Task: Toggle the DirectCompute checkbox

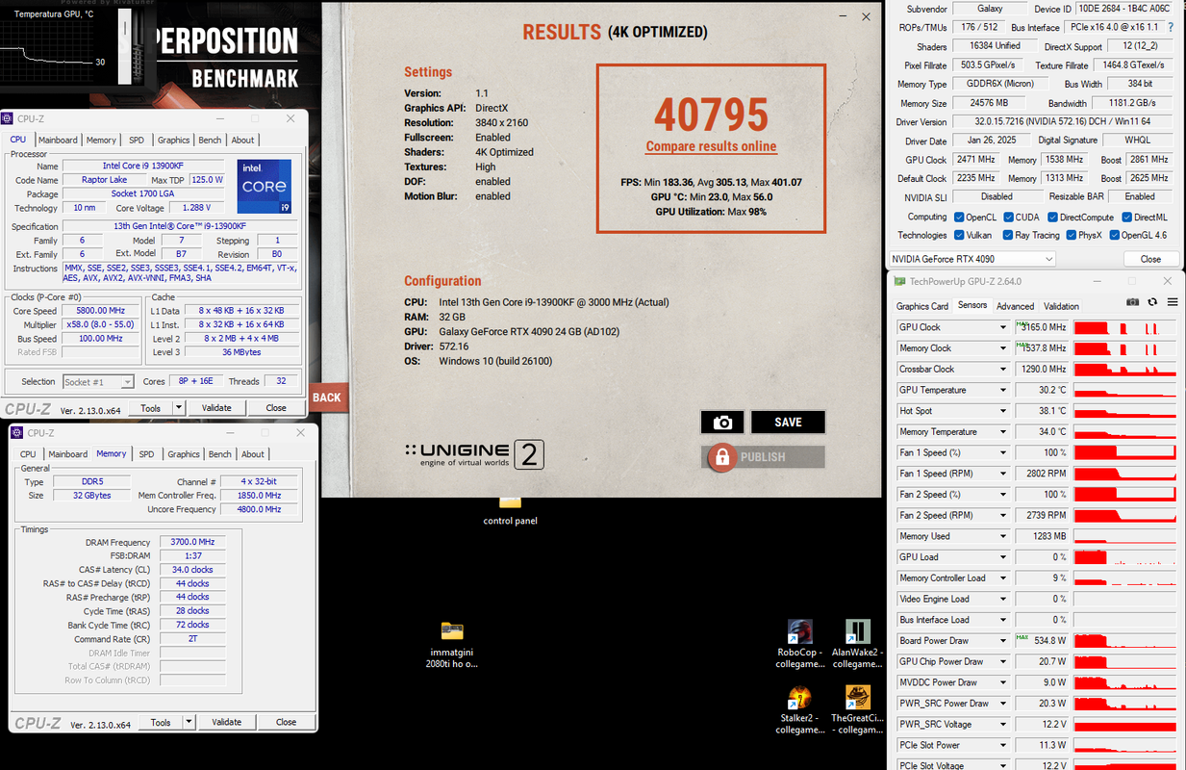Action: [x=1050, y=218]
